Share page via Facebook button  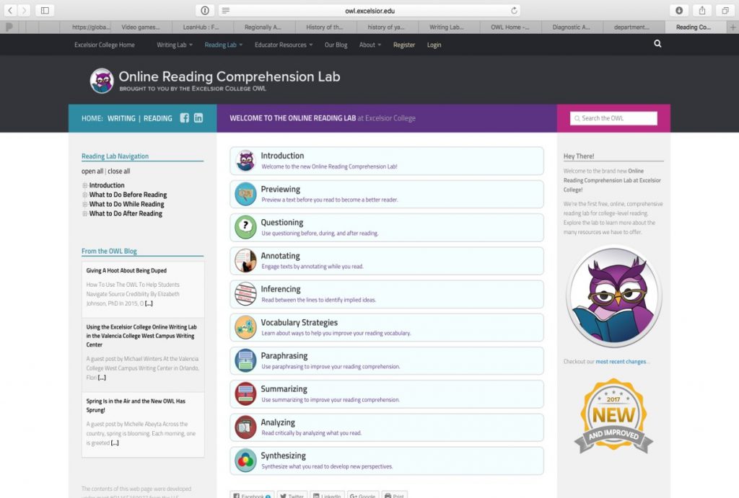tap(252, 495)
